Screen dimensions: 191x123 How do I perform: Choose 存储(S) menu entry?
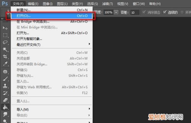tap(52, 70)
